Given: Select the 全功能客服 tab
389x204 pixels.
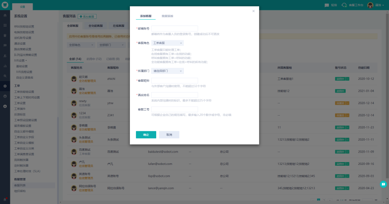Looking at the screenshot, I should tap(96, 26).
